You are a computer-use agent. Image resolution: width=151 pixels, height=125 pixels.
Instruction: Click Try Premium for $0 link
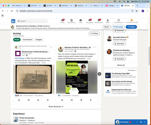click(132, 21)
